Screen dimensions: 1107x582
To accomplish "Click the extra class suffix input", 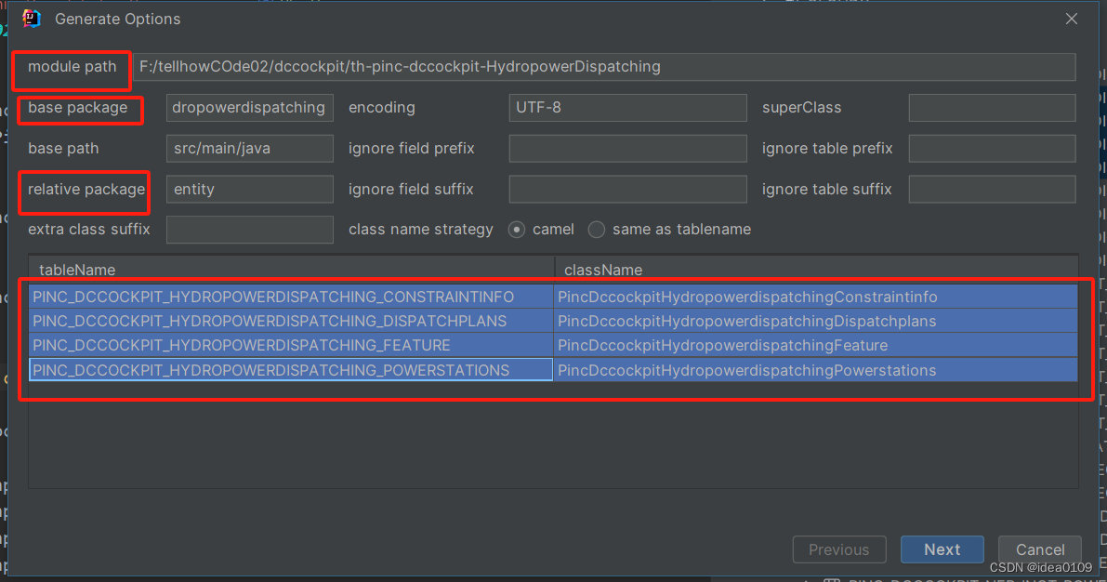I will (x=249, y=229).
